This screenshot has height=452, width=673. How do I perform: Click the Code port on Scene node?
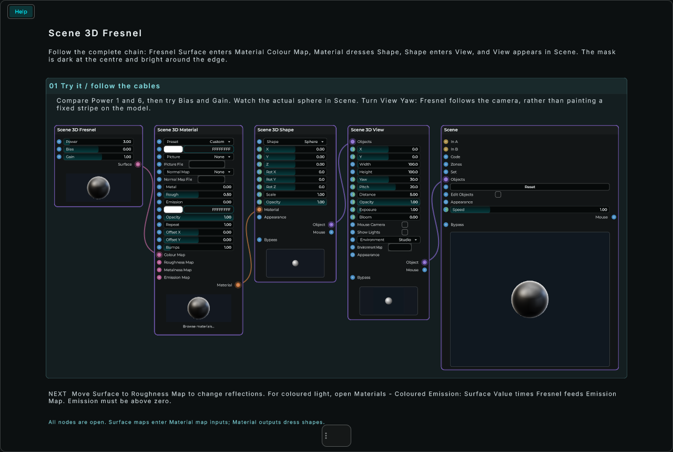point(446,157)
